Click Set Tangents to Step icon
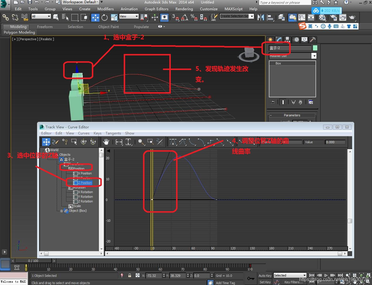Viewport: 372px width, 285px height. pyautogui.click(x=211, y=142)
